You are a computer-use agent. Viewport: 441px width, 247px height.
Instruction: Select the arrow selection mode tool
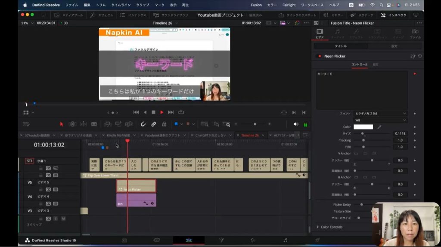(x=62, y=124)
